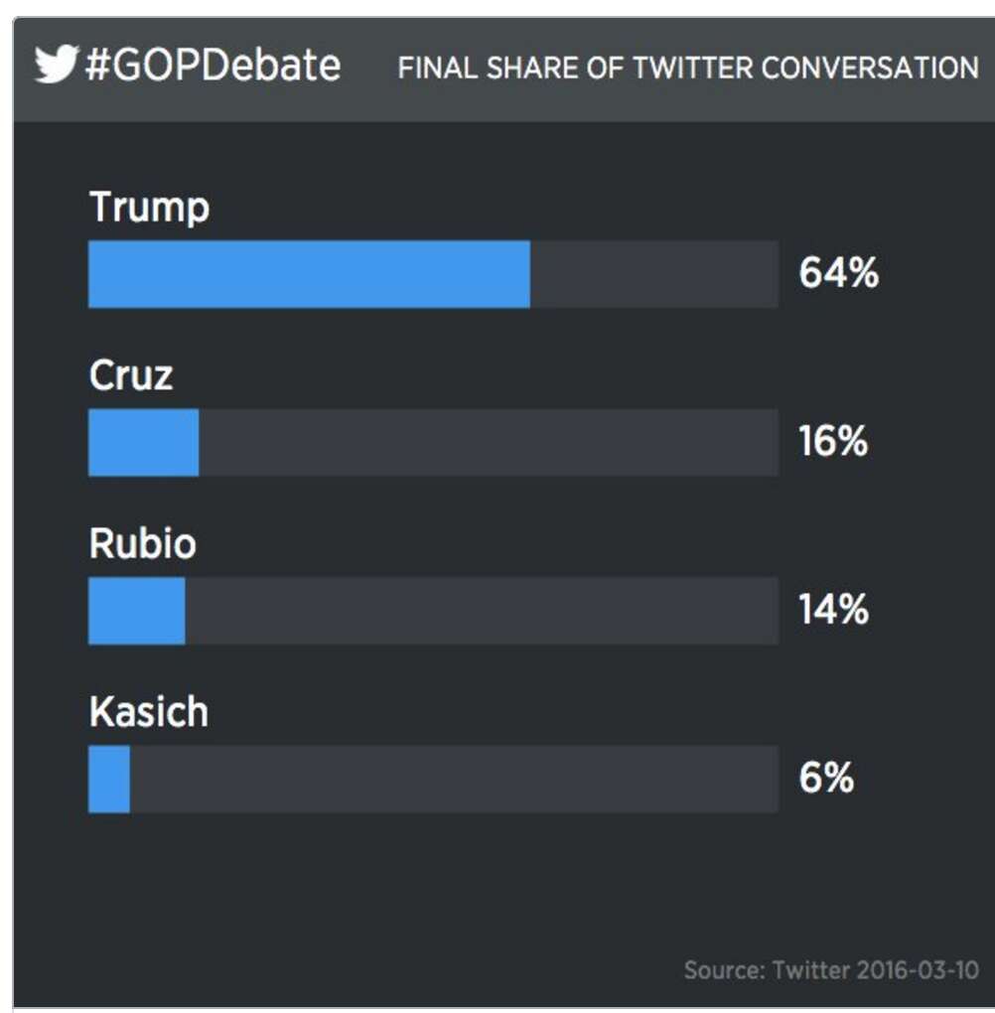The image size is (995, 1013).
Task: Click the 64% value
Action: point(838,274)
